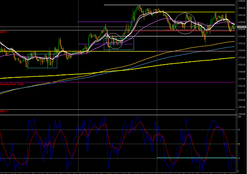Click the Weekly Pivot Point label
The image size is (247, 174).
[x=11, y=84]
